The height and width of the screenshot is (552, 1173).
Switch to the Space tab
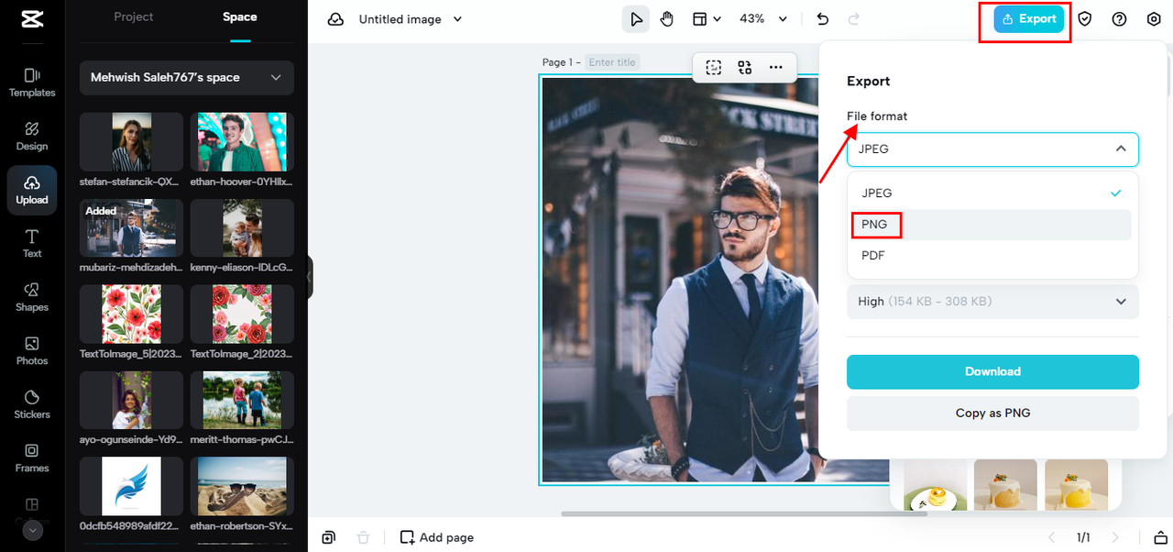240,17
